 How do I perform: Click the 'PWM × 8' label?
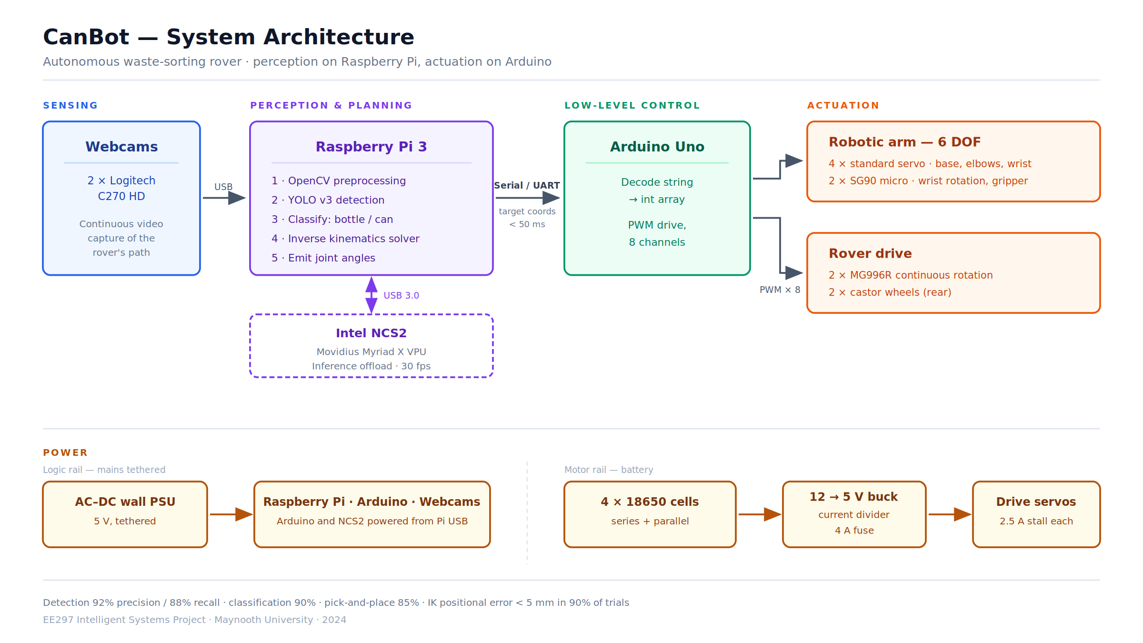(x=780, y=290)
